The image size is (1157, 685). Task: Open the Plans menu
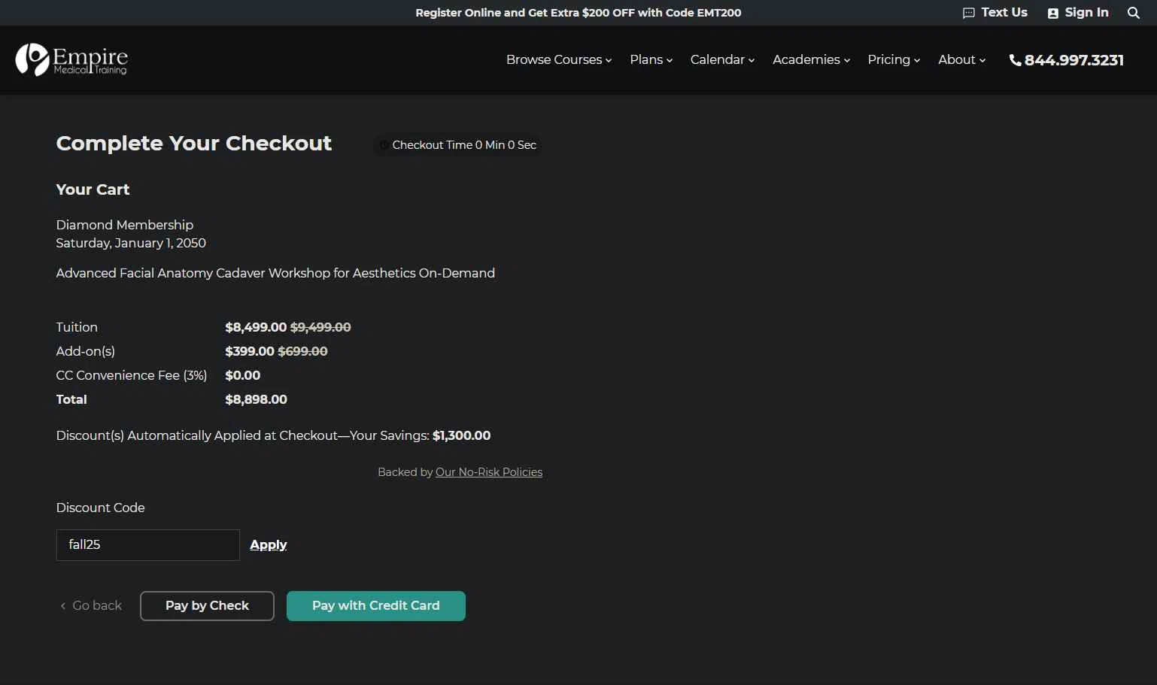(x=651, y=59)
